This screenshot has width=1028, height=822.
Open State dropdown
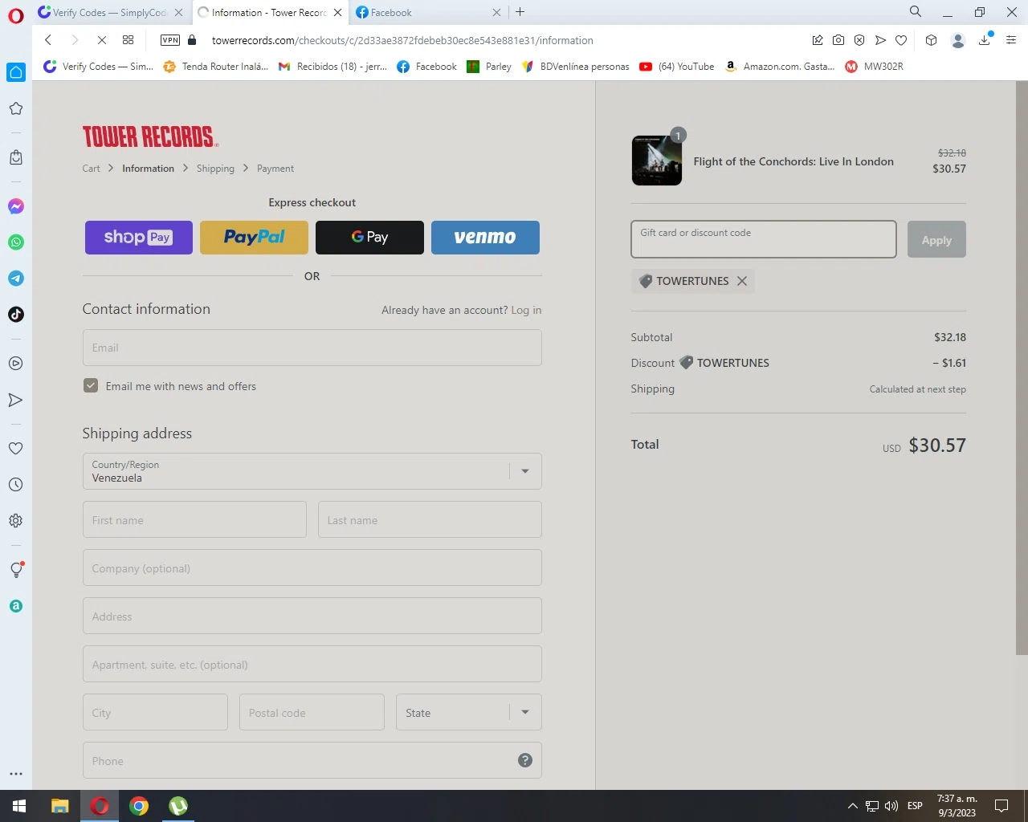point(469,712)
